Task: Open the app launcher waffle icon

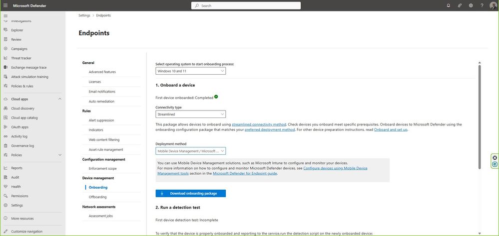Action: point(5,5)
